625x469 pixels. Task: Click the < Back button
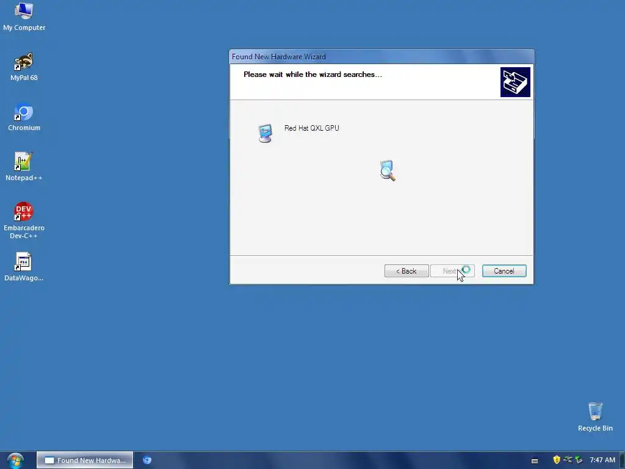(406, 271)
